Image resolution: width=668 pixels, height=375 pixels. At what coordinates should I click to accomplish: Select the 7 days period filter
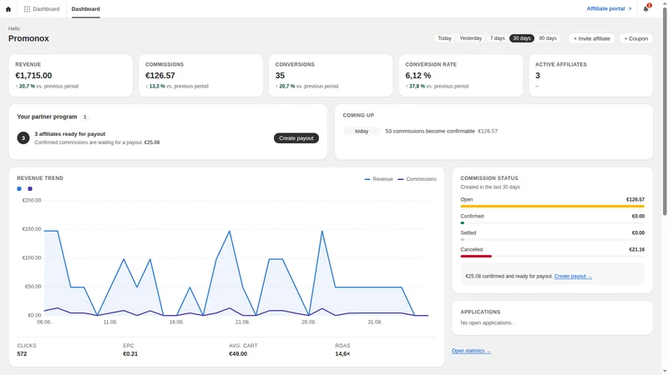pos(497,38)
